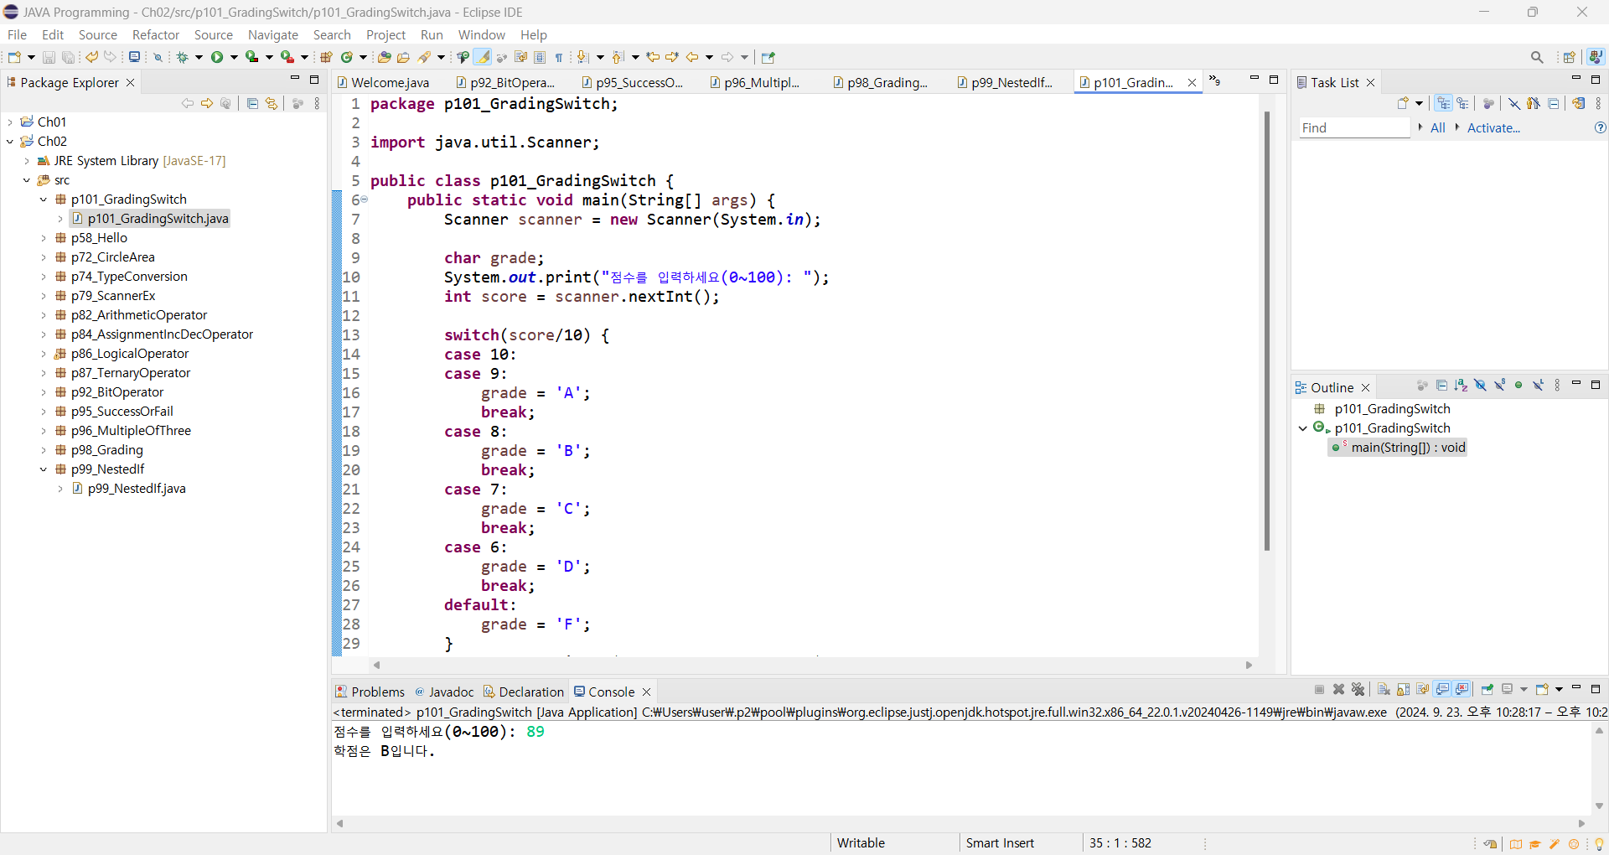
Task: Create a new Java package icon
Action: 326,57
